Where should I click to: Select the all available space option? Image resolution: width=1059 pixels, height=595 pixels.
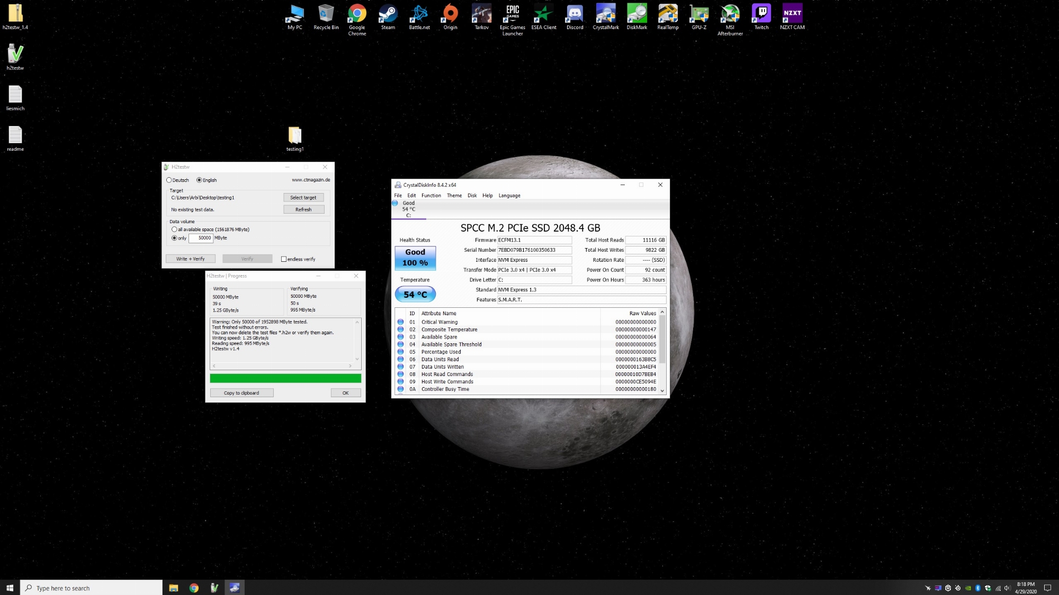pyautogui.click(x=174, y=230)
